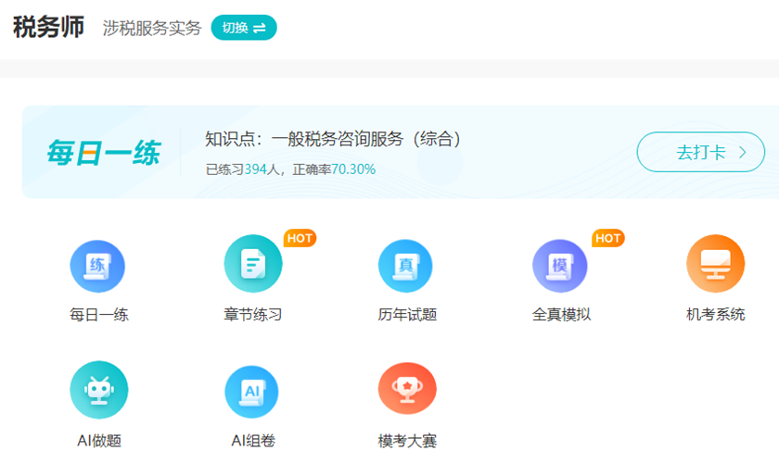Select the 涉税服务实务 subject name
The height and width of the screenshot is (476, 779).
[x=152, y=29]
